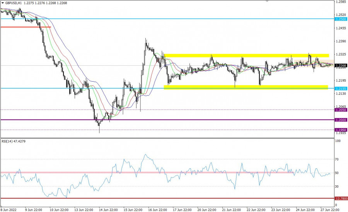
Task: Click the '70' label on RSI scale
Action: point(337,159)
